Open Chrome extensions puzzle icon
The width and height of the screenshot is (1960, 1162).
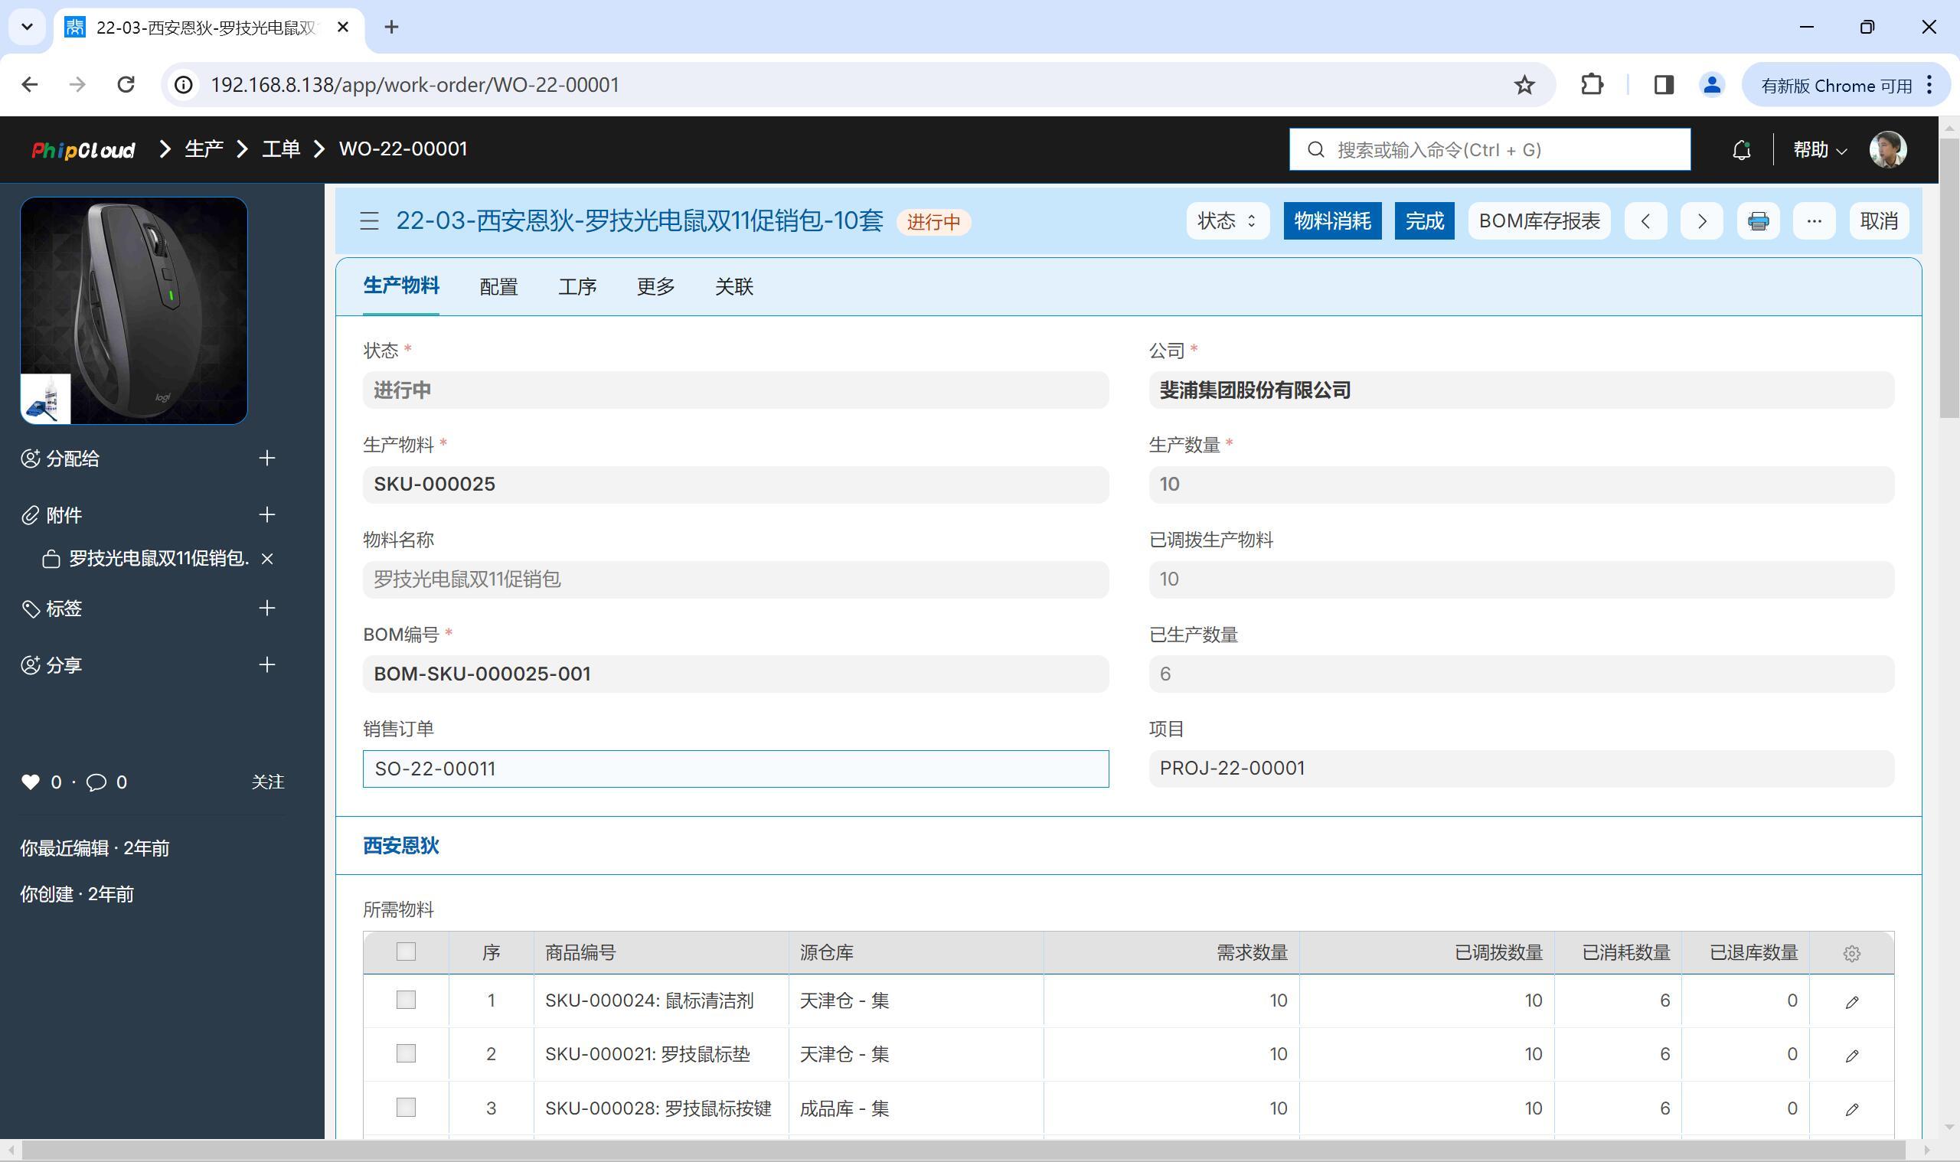pyautogui.click(x=1592, y=84)
